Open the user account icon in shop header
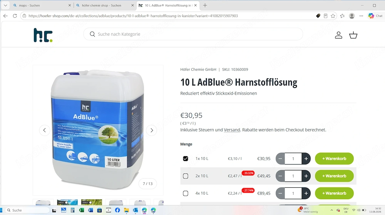Image resolution: width=385 pixels, height=215 pixels. (x=338, y=35)
